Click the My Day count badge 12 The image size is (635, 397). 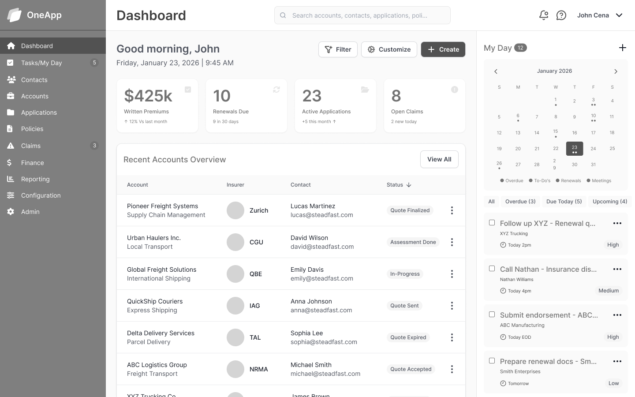521,48
